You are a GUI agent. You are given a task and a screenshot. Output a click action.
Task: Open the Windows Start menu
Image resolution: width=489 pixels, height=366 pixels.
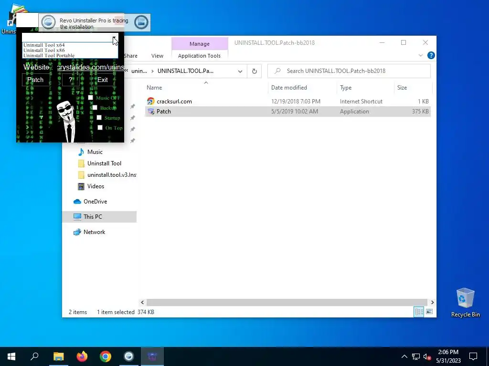point(11,356)
